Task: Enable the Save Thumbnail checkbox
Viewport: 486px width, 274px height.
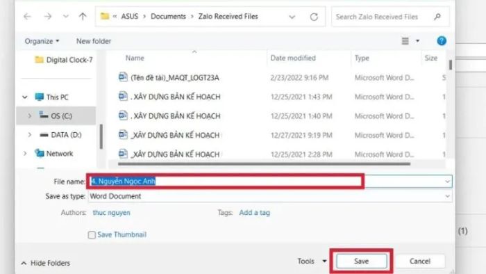Action: [92, 235]
